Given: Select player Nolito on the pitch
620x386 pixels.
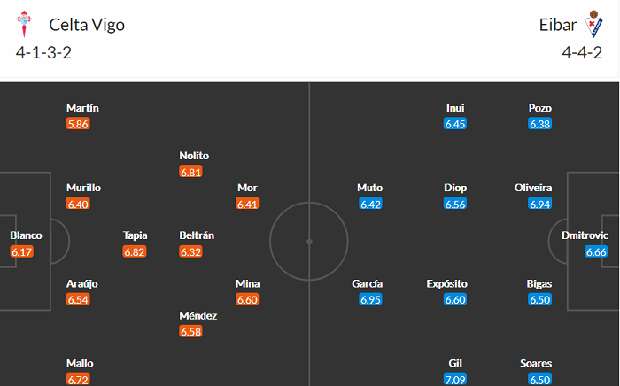Looking at the screenshot, I should pyautogui.click(x=194, y=156).
